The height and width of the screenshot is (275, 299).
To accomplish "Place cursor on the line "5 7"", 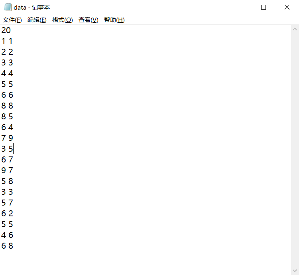I will pos(7,203).
